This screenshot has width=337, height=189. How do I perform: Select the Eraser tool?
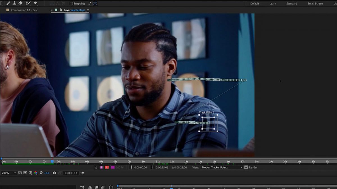(x=20, y=3)
